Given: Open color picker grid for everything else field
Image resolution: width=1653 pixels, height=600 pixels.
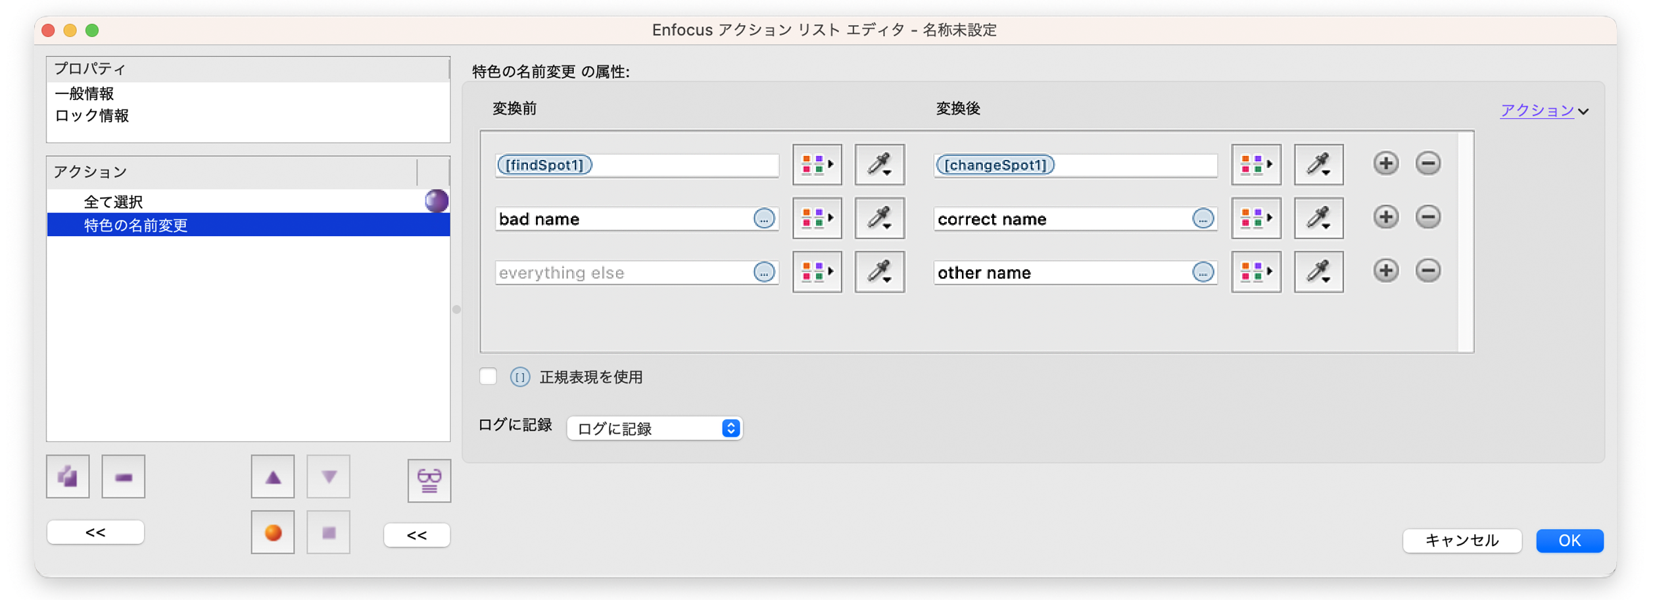Looking at the screenshot, I should [x=817, y=272].
